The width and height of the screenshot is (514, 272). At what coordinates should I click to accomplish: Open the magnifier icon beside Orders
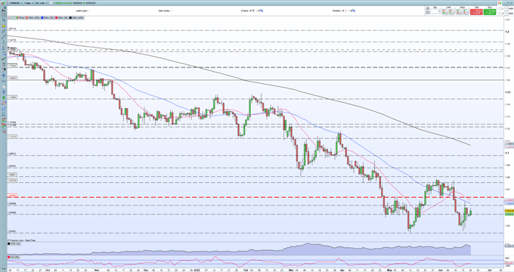coord(262,11)
